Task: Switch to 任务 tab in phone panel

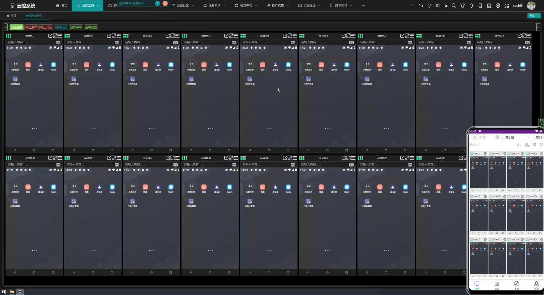Action: (497, 285)
